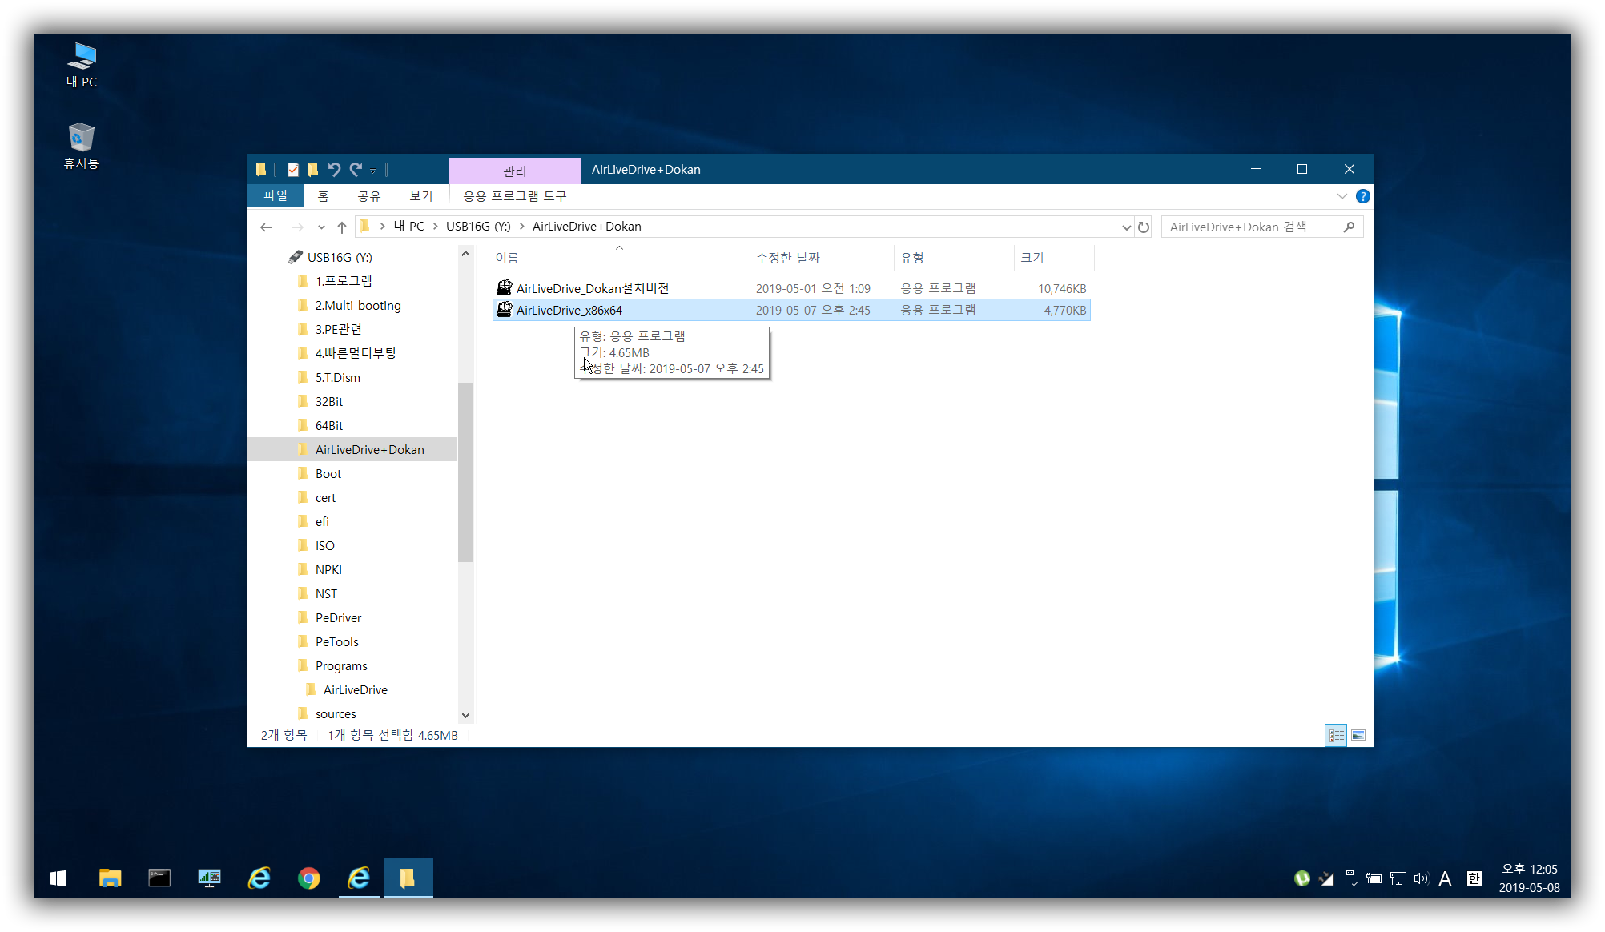The height and width of the screenshot is (932, 1605).
Task: Open the 파일 menu tab
Action: [275, 195]
